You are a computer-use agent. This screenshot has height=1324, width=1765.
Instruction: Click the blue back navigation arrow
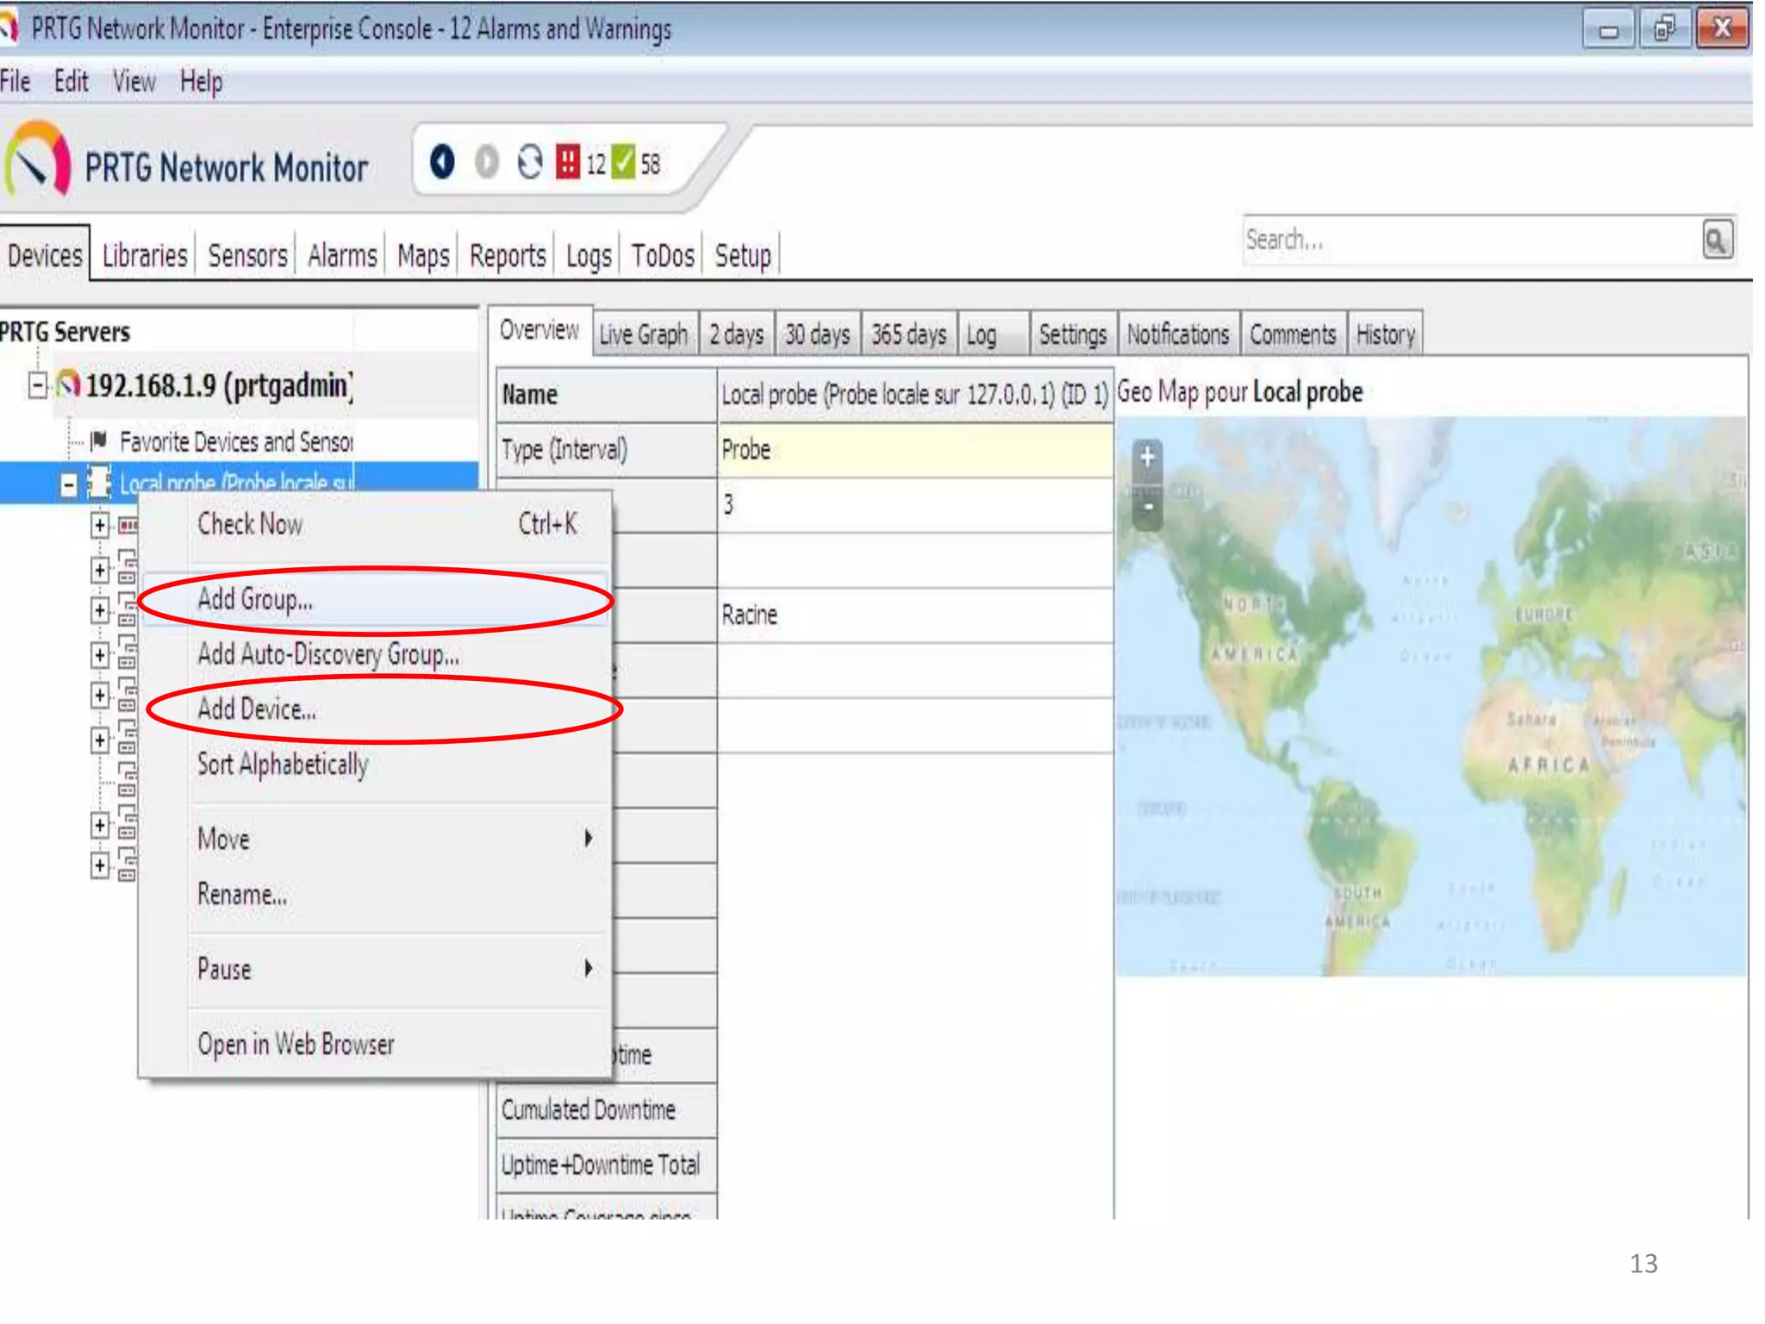(x=442, y=161)
